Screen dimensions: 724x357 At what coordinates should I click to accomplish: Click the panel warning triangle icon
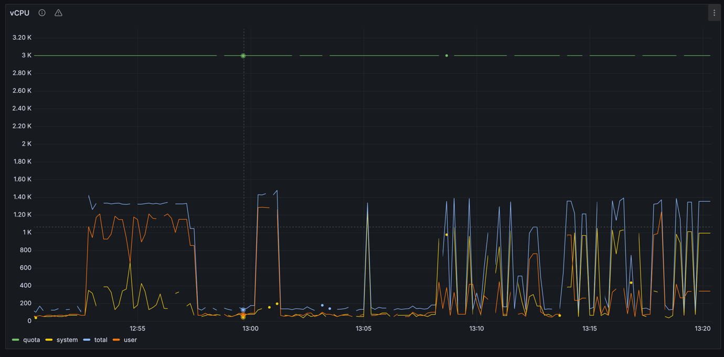point(58,13)
